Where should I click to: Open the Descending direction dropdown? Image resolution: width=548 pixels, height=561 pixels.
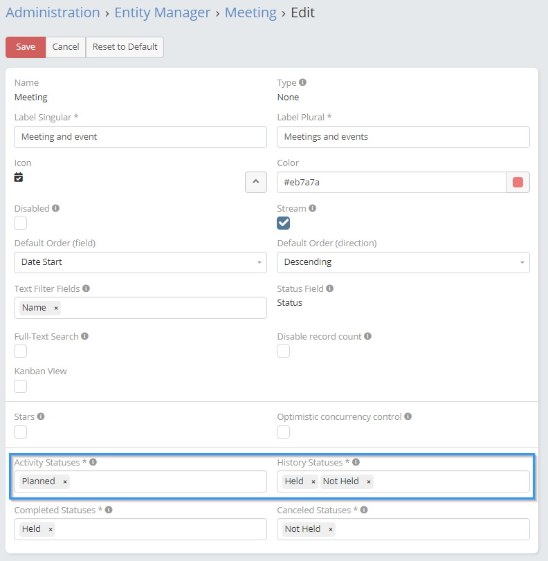[403, 262]
